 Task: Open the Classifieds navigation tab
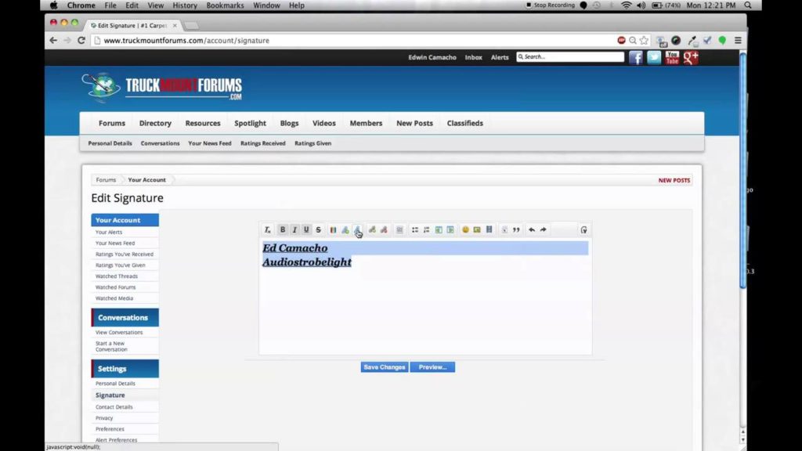pos(465,123)
